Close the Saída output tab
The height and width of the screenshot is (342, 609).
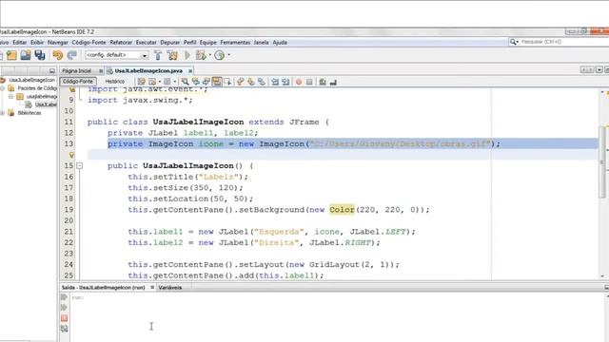(152, 288)
